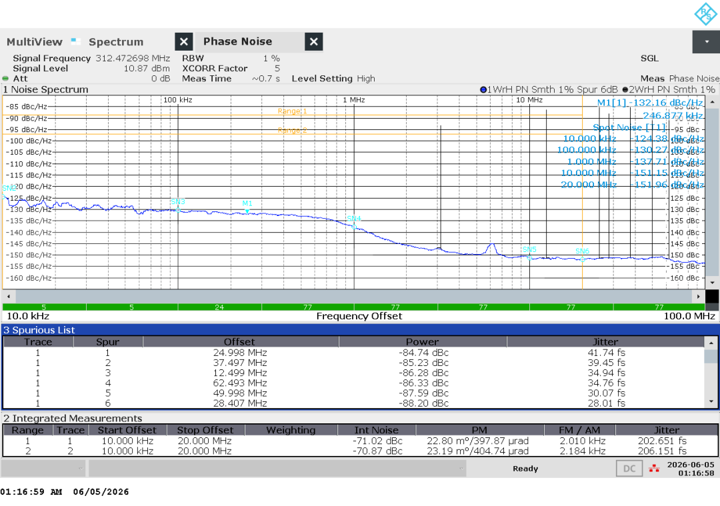Click the Noise Spectrum scroll-up arrow
The width and height of the screenshot is (720, 506).
(x=712, y=102)
